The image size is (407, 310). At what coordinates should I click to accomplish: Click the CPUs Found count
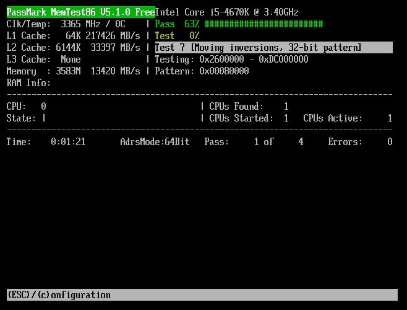249,107
